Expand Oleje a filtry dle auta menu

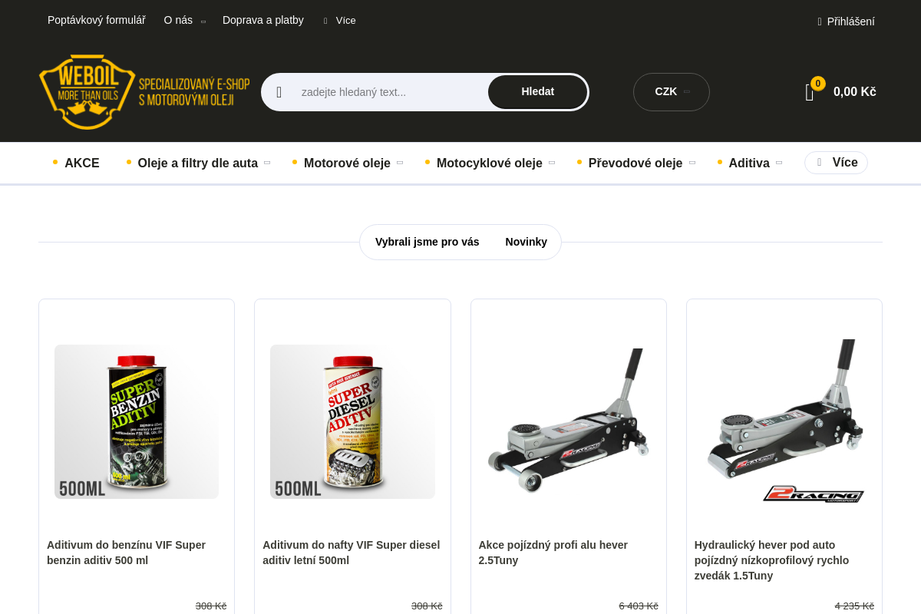pyautogui.click(x=198, y=163)
